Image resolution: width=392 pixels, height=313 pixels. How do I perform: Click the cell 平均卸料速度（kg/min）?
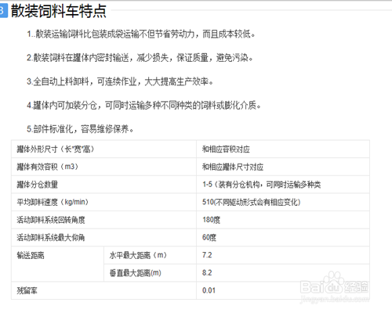click(103, 202)
